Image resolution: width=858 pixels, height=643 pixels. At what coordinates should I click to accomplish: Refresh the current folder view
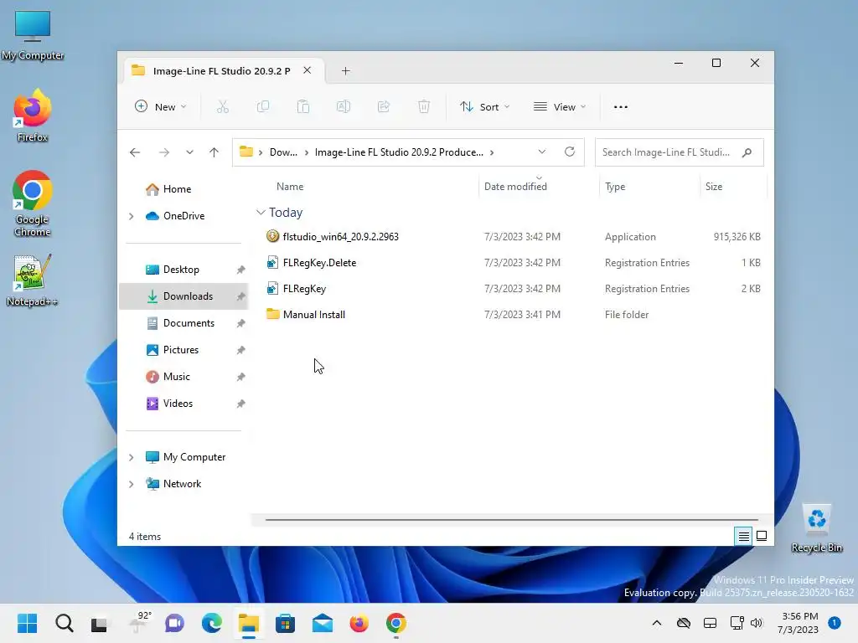click(570, 152)
